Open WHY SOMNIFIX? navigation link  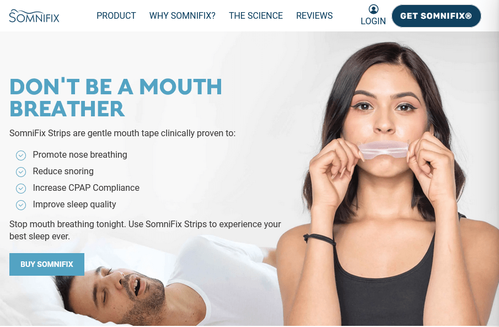coord(183,15)
